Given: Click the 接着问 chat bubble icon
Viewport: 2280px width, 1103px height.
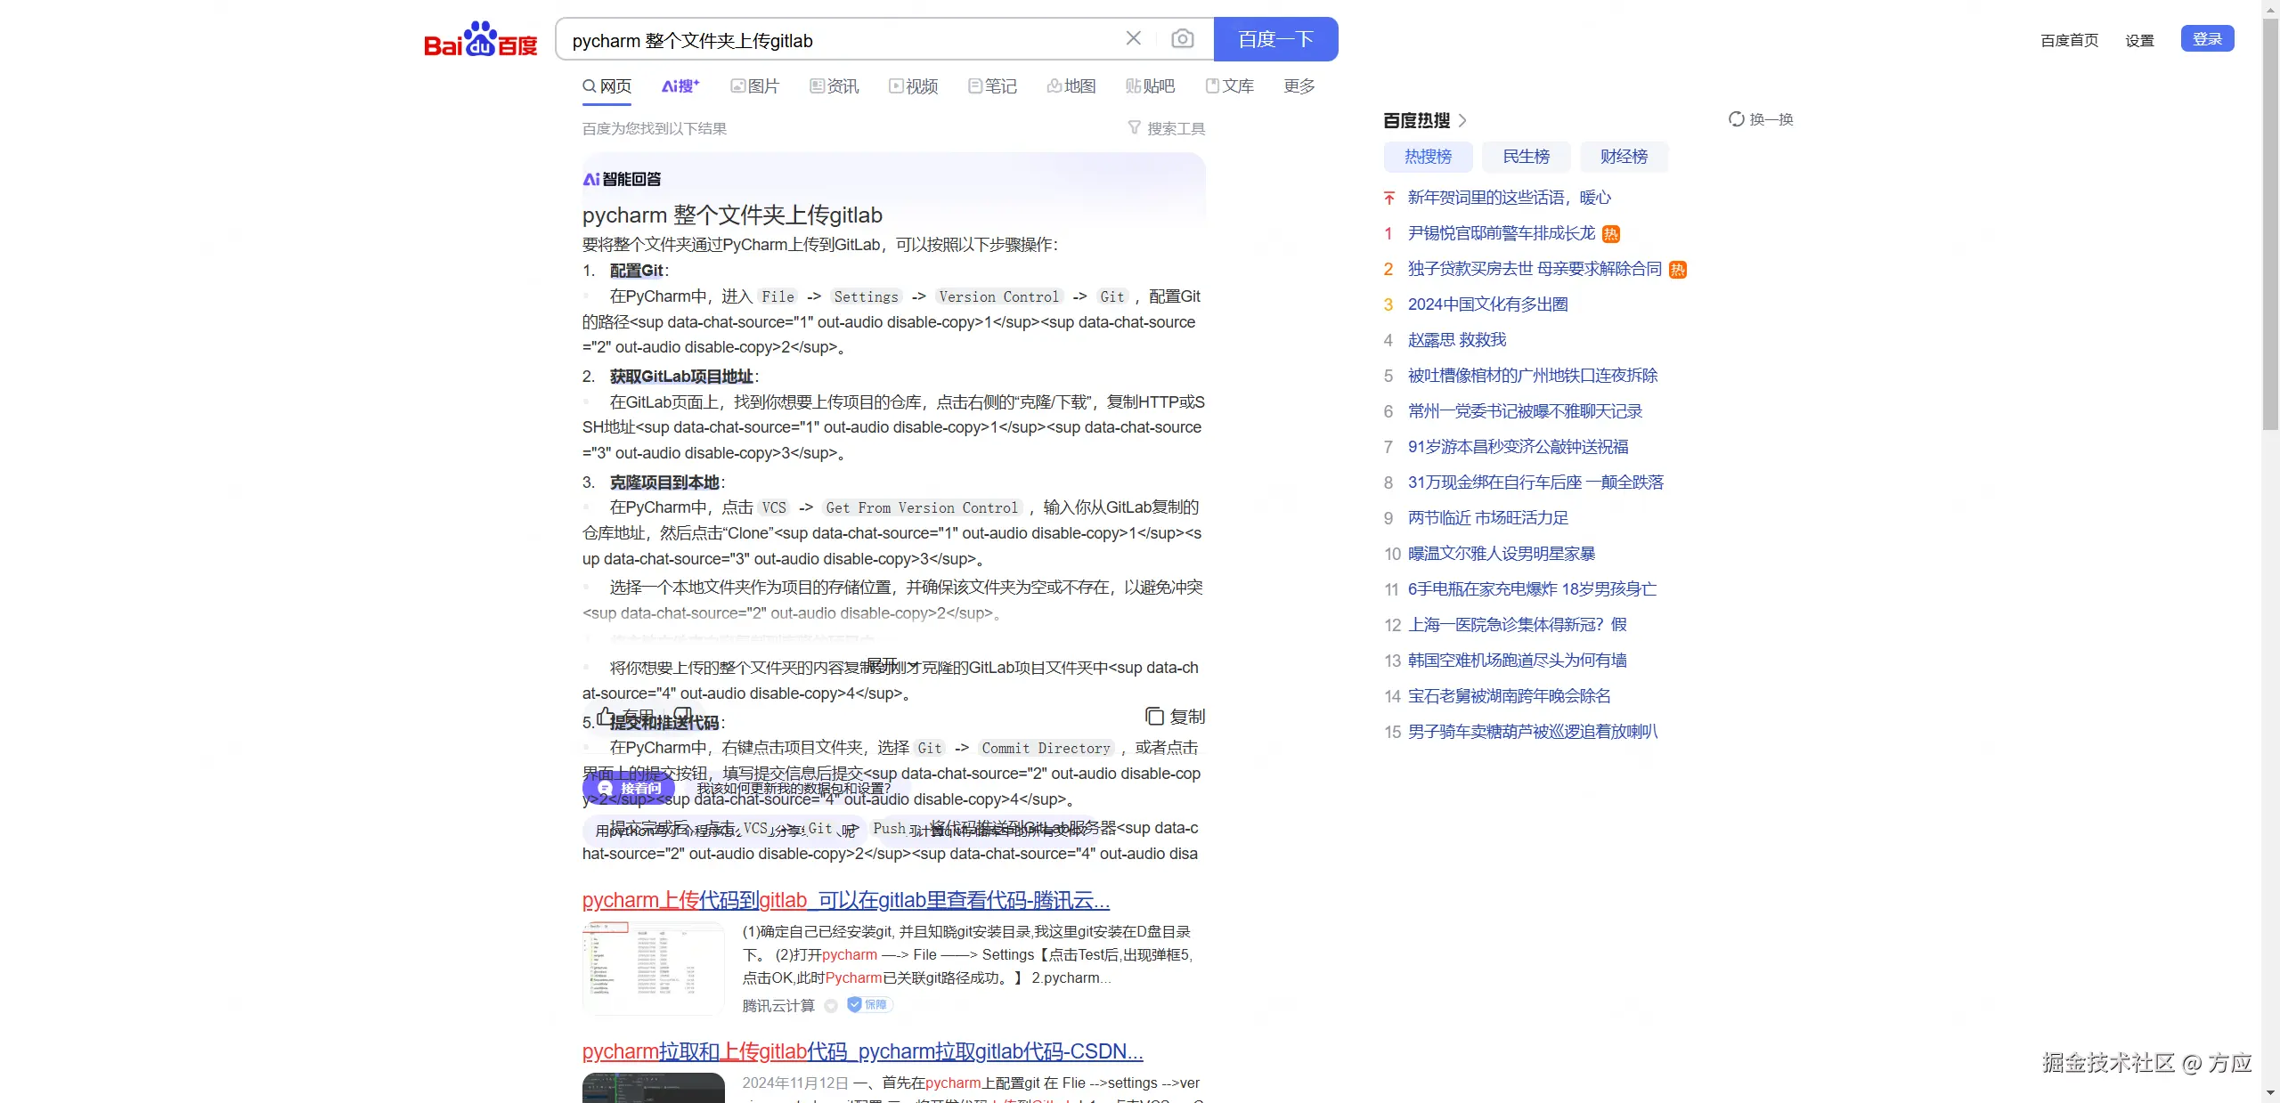Looking at the screenshot, I should tap(607, 788).
